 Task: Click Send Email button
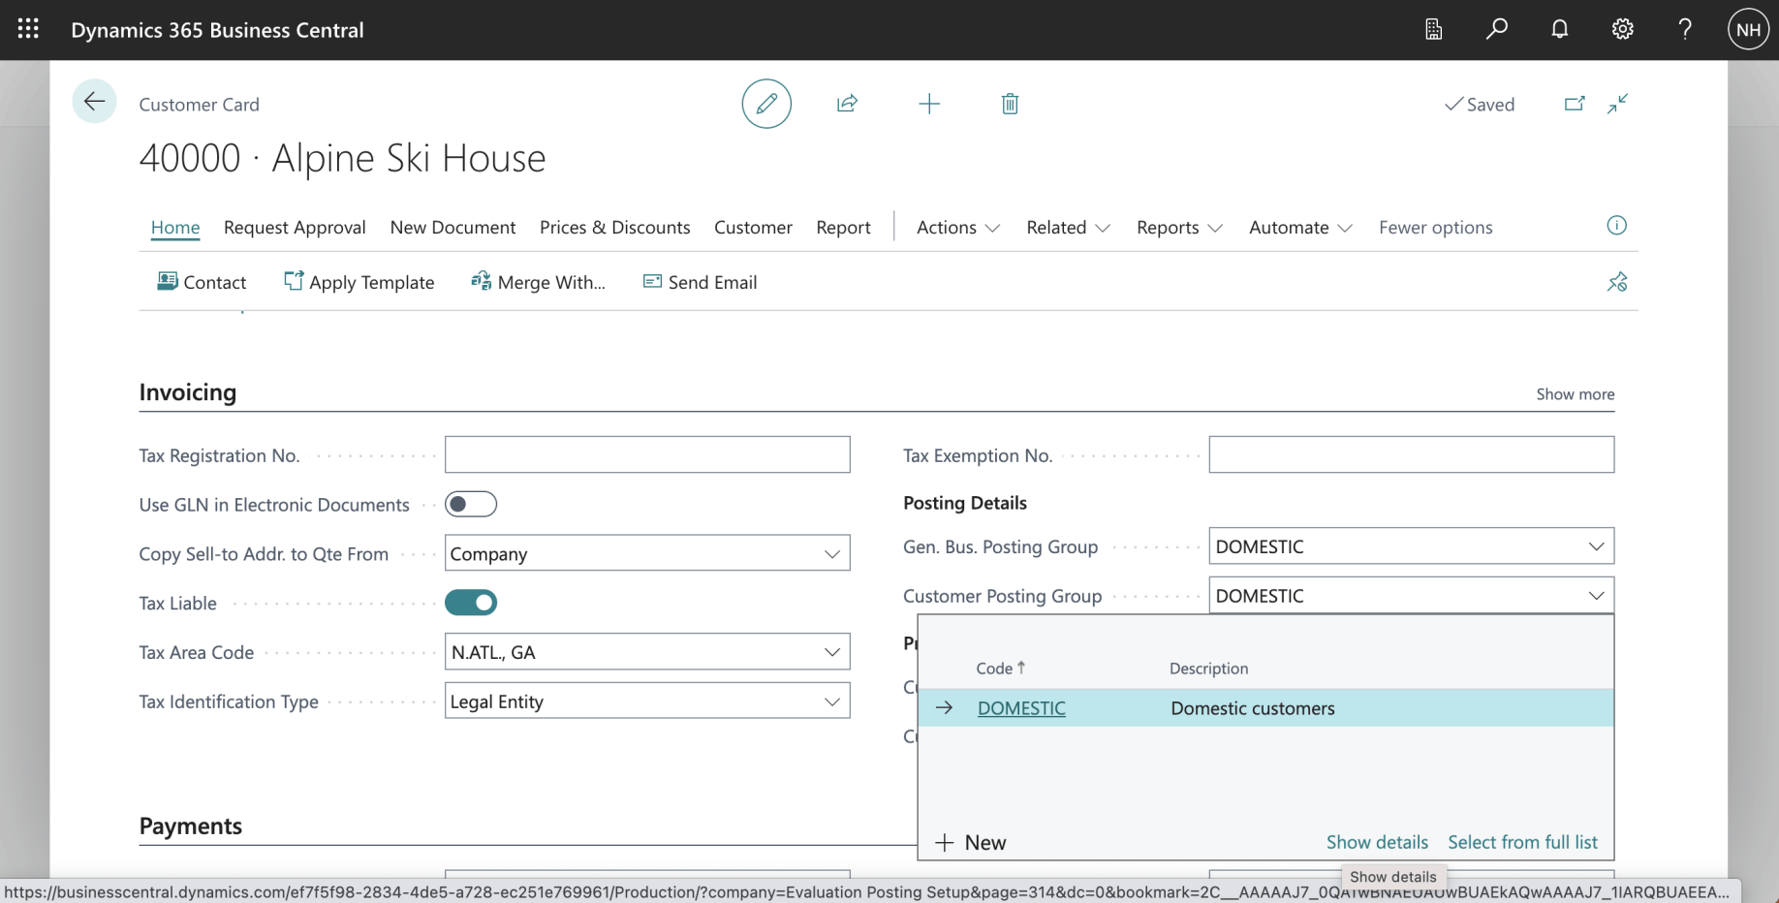pyautogui.click(x=701, y=282)
